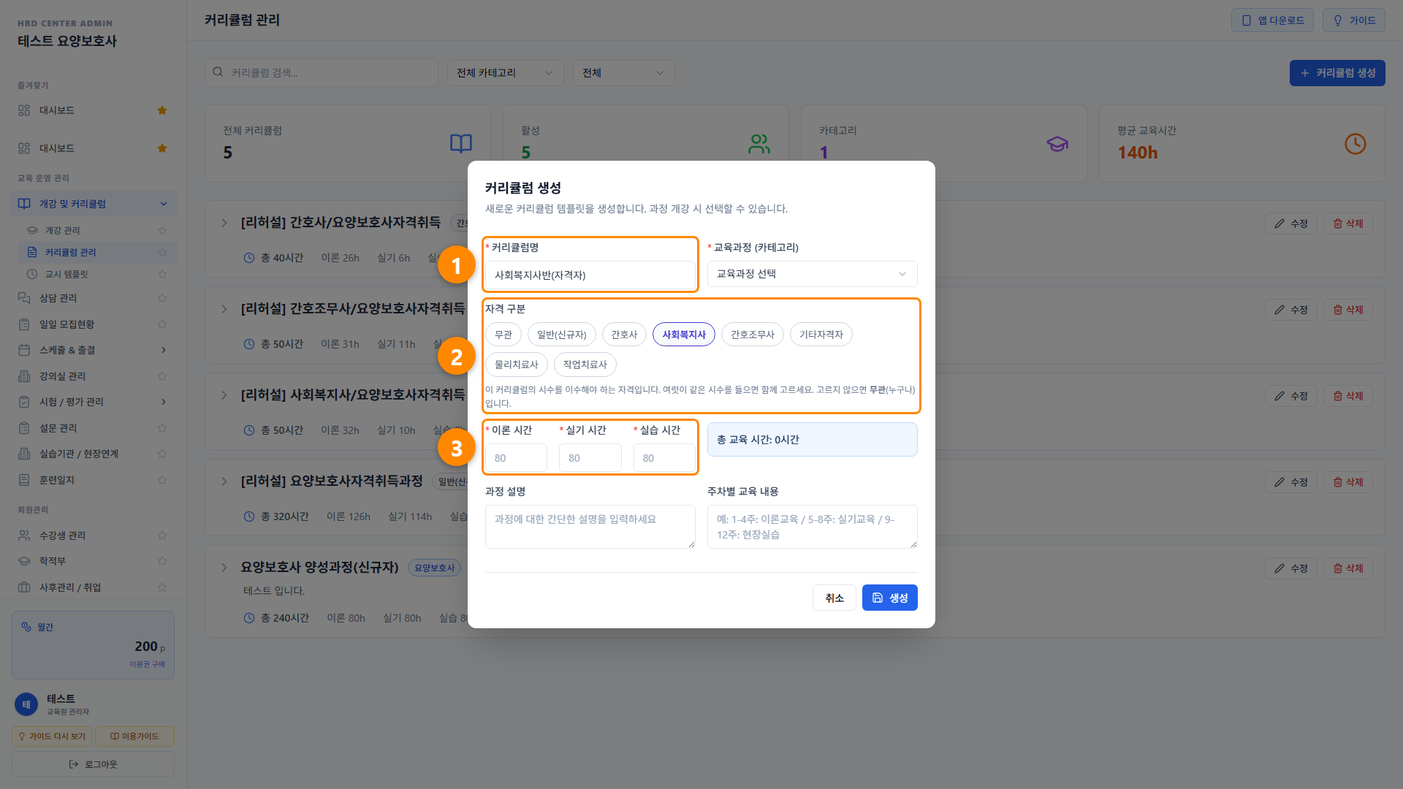Click graduation cap icon on 카테고리 card
Image resolution: width=1403 pixels, height=789 pixels.
pos(1057,143)
